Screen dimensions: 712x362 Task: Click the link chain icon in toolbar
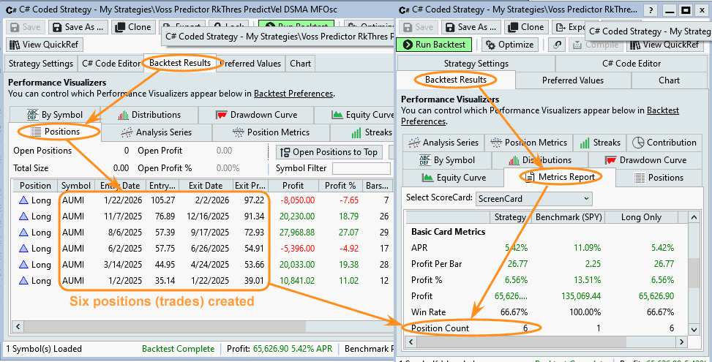(558, 44)
